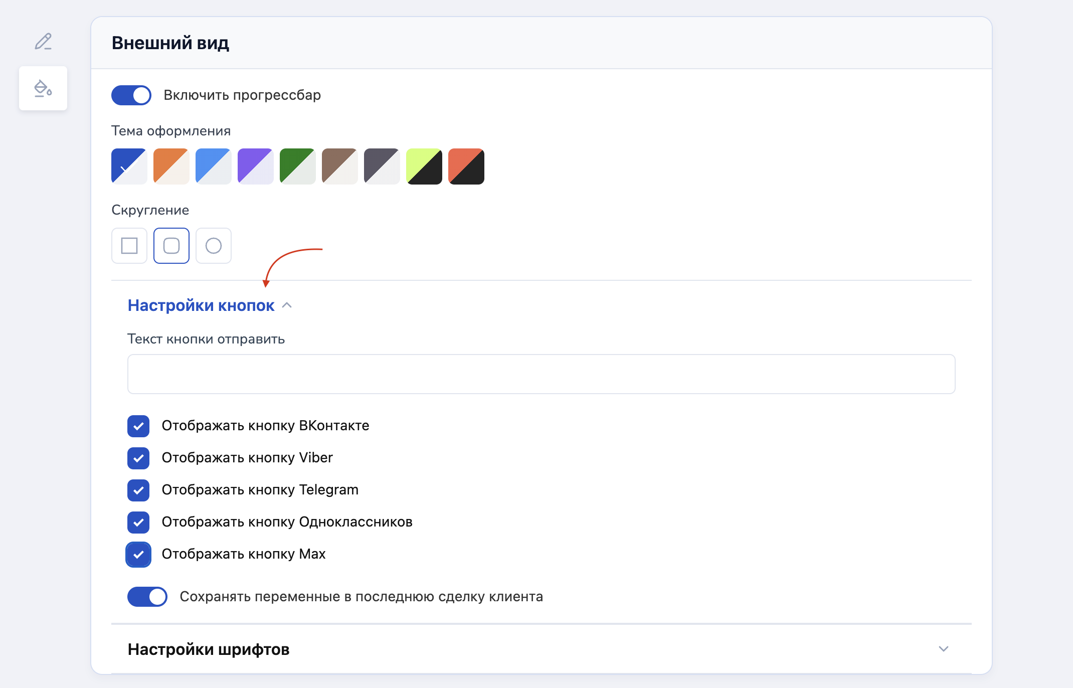The width and height of the screenshot is (1073, 688).
Task: Uncheck Отображать кнопку Одноклассников
Action: tap(138, 523)
